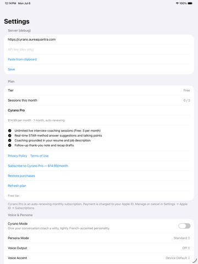Tap the Wi-Fi icon in the status bar
This screenshot has height=264, width=198.
click(x=177, y=3)
